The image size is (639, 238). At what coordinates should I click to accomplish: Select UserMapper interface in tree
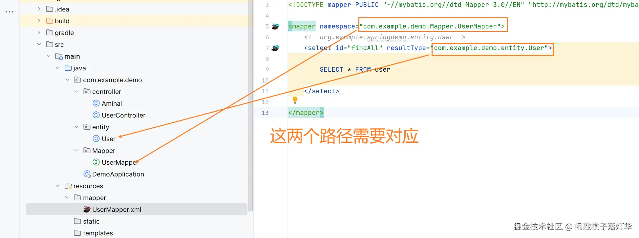(x=120, y=162)
